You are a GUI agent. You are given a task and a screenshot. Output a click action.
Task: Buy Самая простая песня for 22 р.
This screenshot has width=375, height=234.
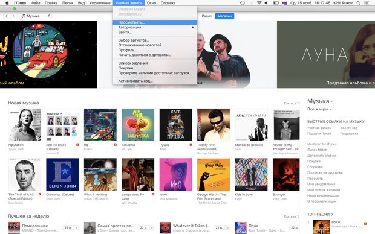pyautogui.click(x=144, y=227)
